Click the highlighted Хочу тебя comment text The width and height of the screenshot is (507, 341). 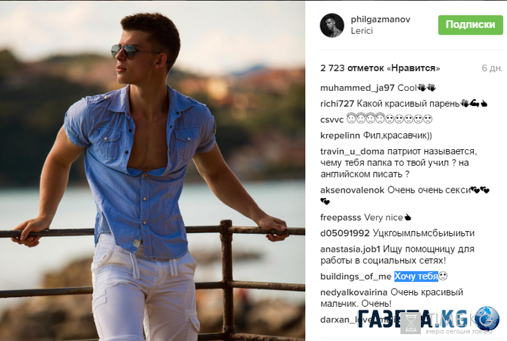416,276
